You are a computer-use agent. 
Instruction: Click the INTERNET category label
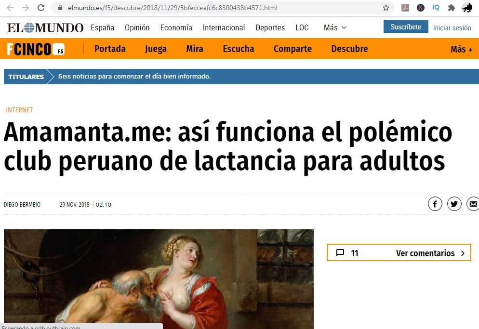[19, 110]
